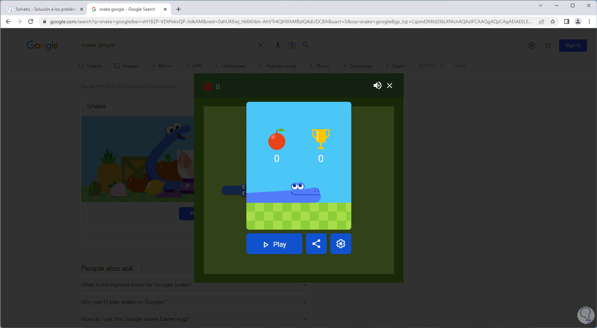Screen dimensions: 597x328
Task: View site information lock icon
Action: point(45,21)
